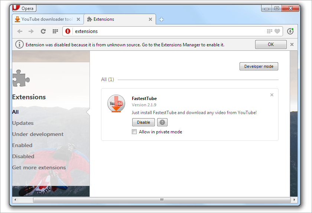Click the info icon in notification bar
Viewport: 312px width, 213px height.
(x=19, y=44)
